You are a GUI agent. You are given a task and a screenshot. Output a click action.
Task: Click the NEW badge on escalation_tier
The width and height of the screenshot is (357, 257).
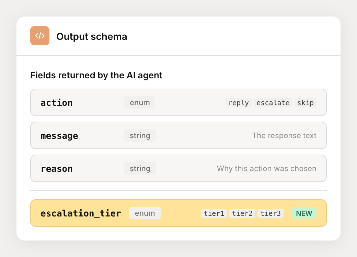pyautogui.click(x=304, y=213)
